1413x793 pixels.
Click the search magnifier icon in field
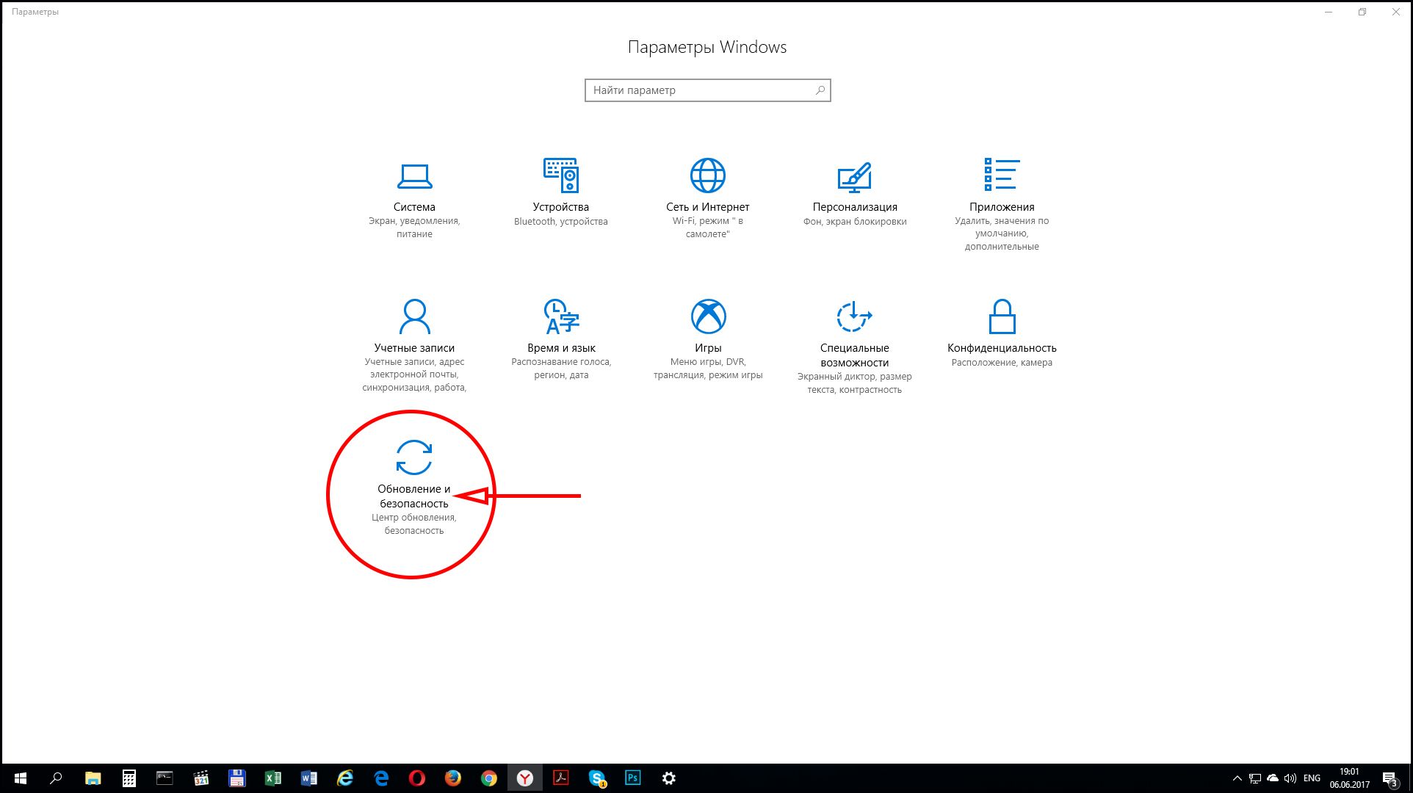pyautogui.click(x=820, y=90)
